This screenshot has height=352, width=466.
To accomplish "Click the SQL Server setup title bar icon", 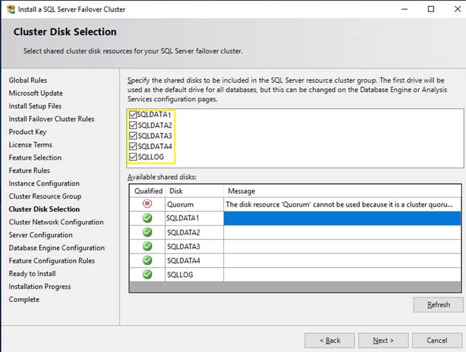I will coord(11,9).
